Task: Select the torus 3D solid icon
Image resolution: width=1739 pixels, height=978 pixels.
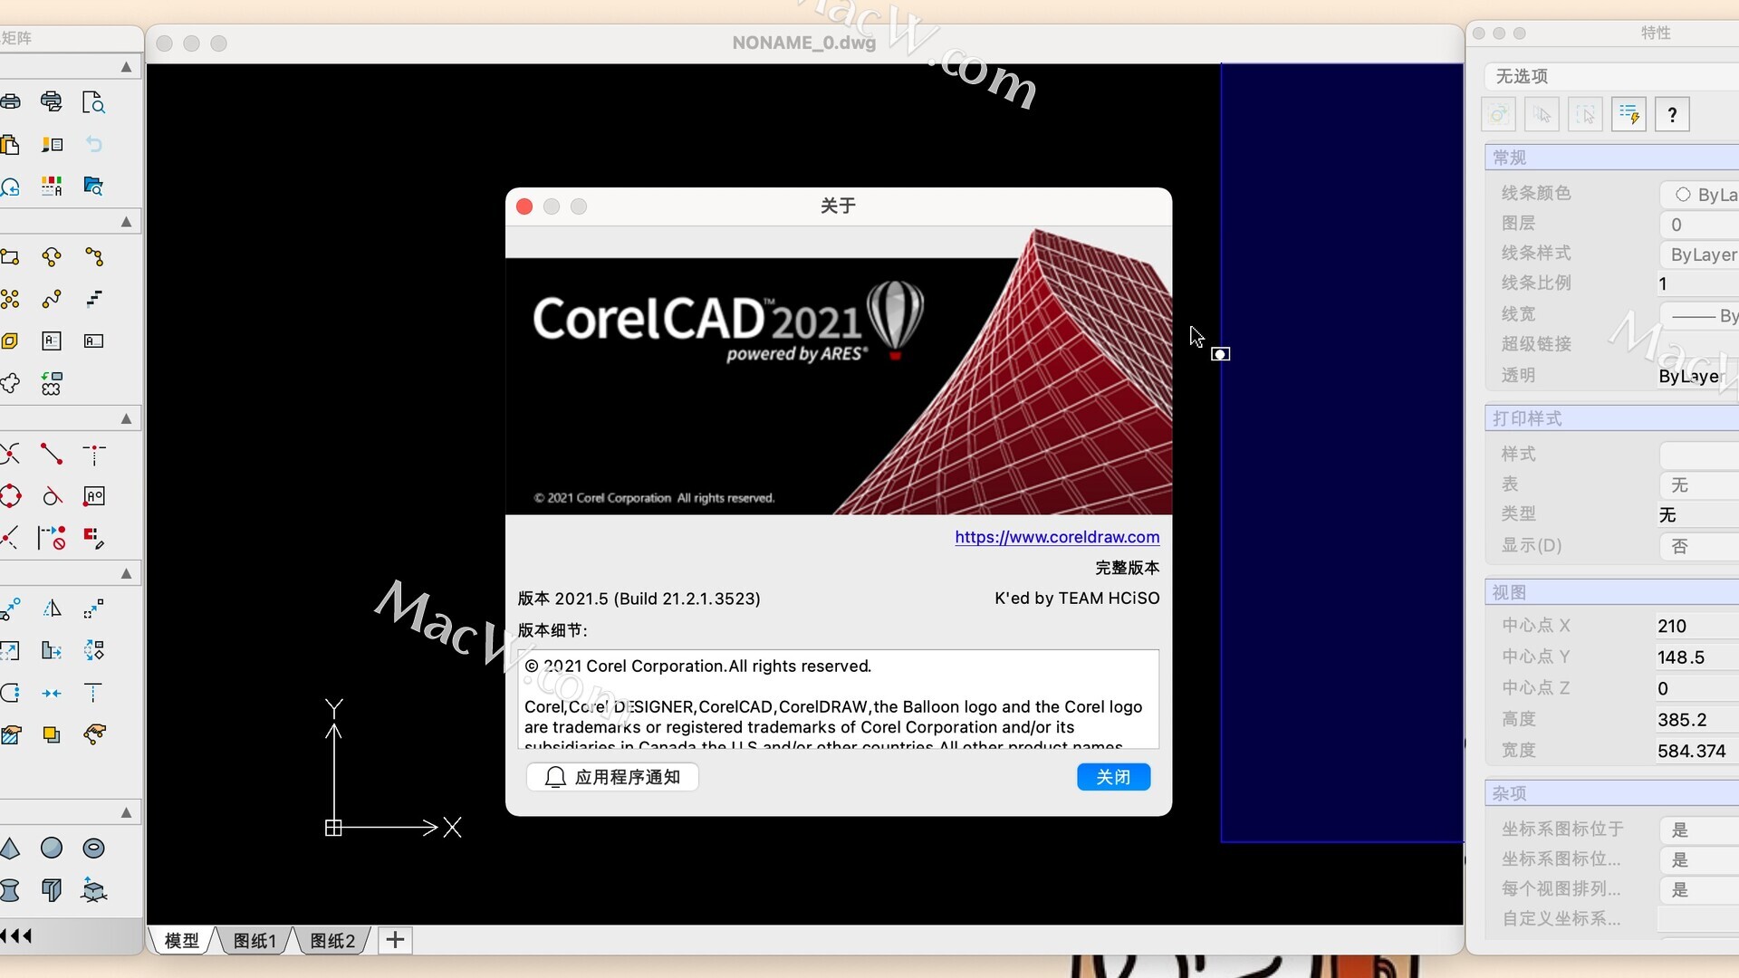Action: pos(93,848)
